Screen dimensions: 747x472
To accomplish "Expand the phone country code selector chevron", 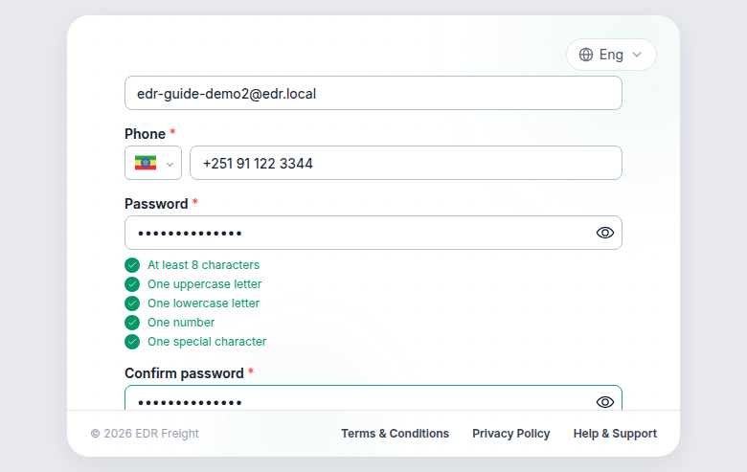I will pos(170,165).
